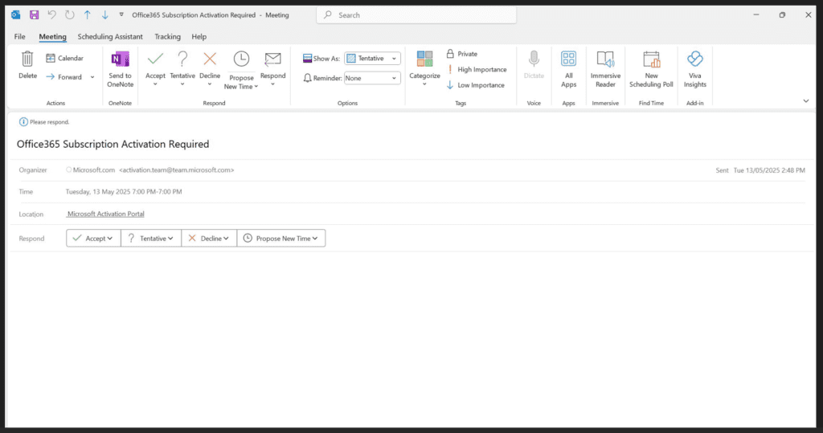This screenshot has height=433, width=823.
Task: Select the Meeting ribbon tab
Action: (52, 37)
